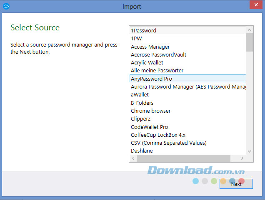Image resolution: width=265 pixels, height=200 pixels.
Task: Close the Import dialog
Action: tap(256, 5)
